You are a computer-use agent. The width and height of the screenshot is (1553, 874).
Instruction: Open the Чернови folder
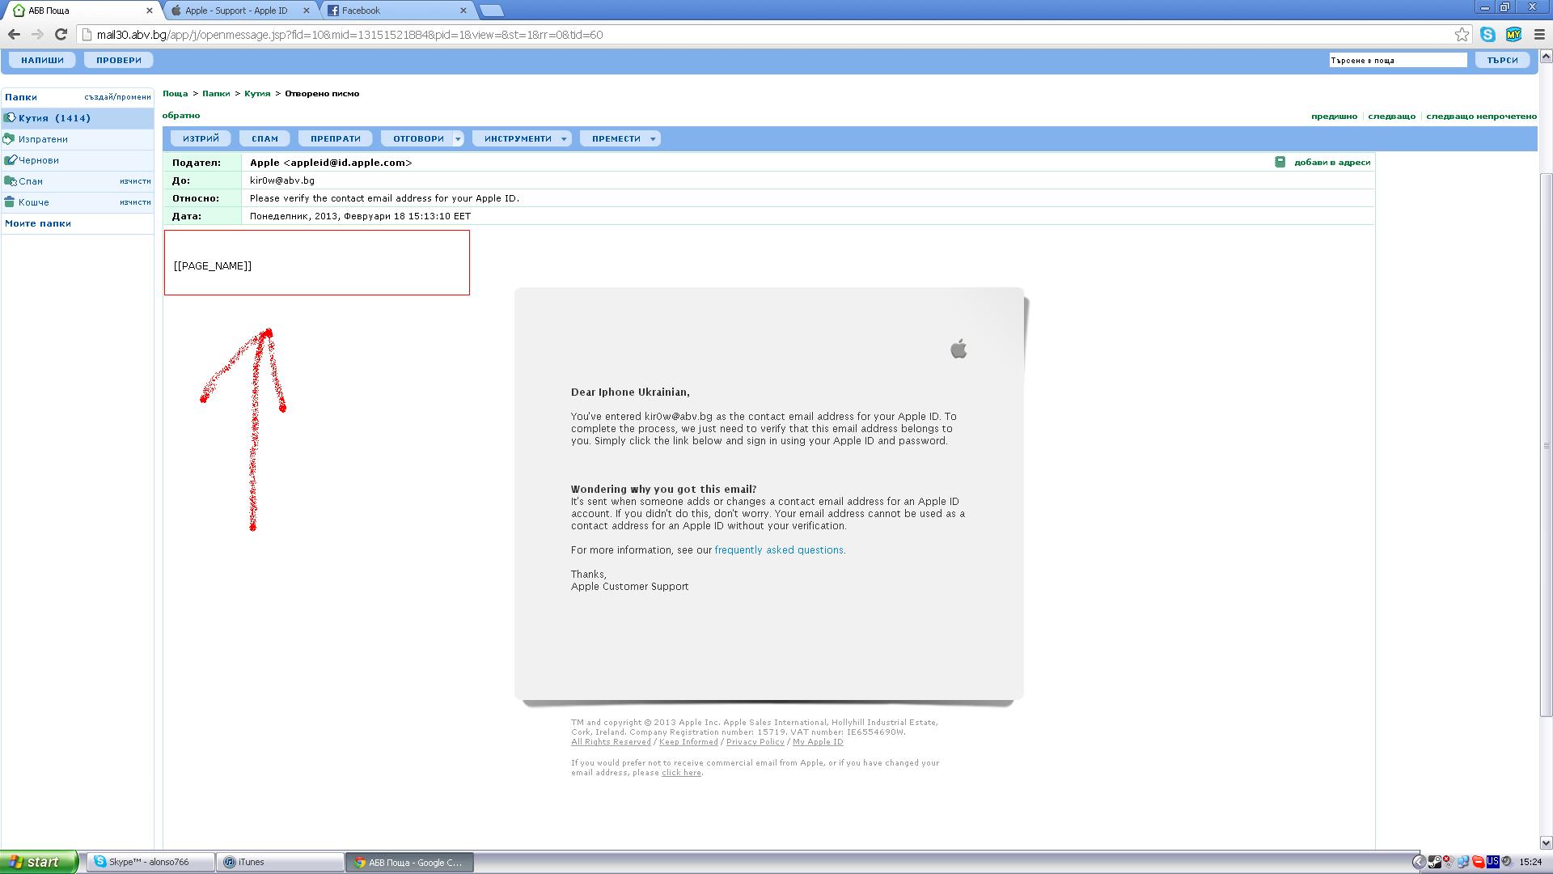[x=38, y=160]
